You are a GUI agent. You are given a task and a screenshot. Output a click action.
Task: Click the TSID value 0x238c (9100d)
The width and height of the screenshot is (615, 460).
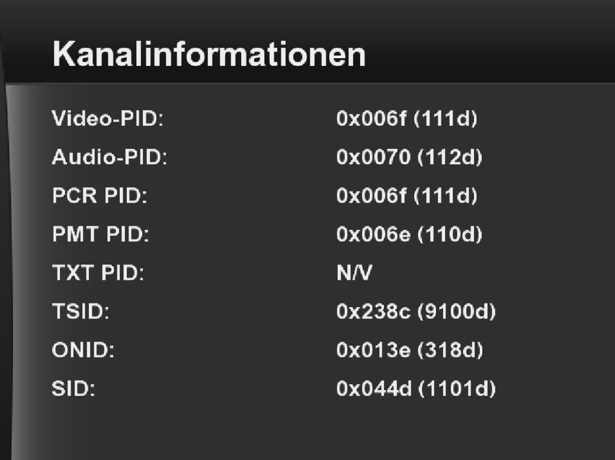tap(415, 312)
